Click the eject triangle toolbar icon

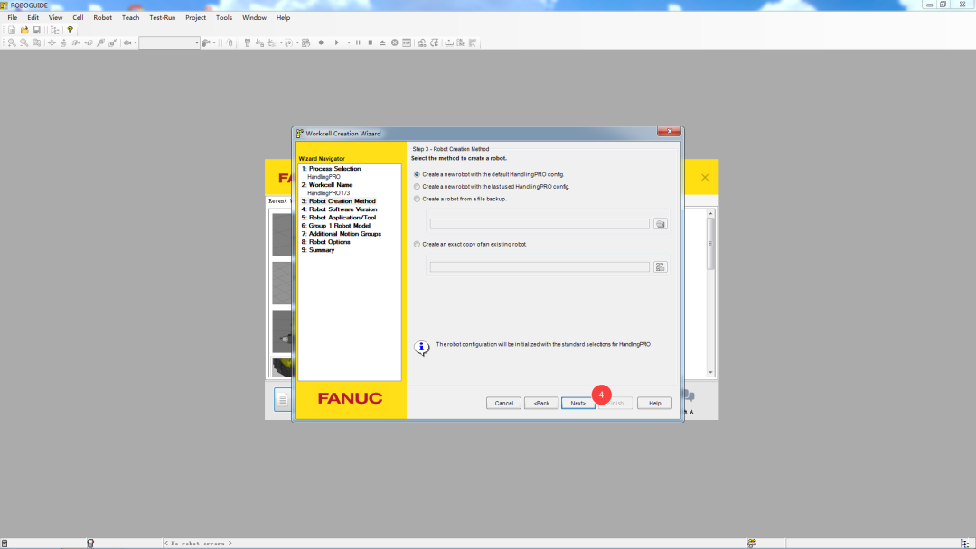(x=382, y=43)
